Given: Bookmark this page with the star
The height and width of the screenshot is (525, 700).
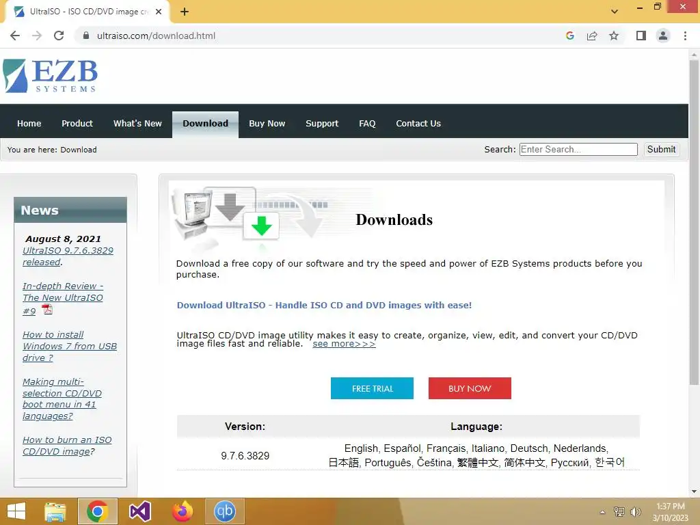Looking at the screenshot, I should pyautogui.click(x=614, y=36).
